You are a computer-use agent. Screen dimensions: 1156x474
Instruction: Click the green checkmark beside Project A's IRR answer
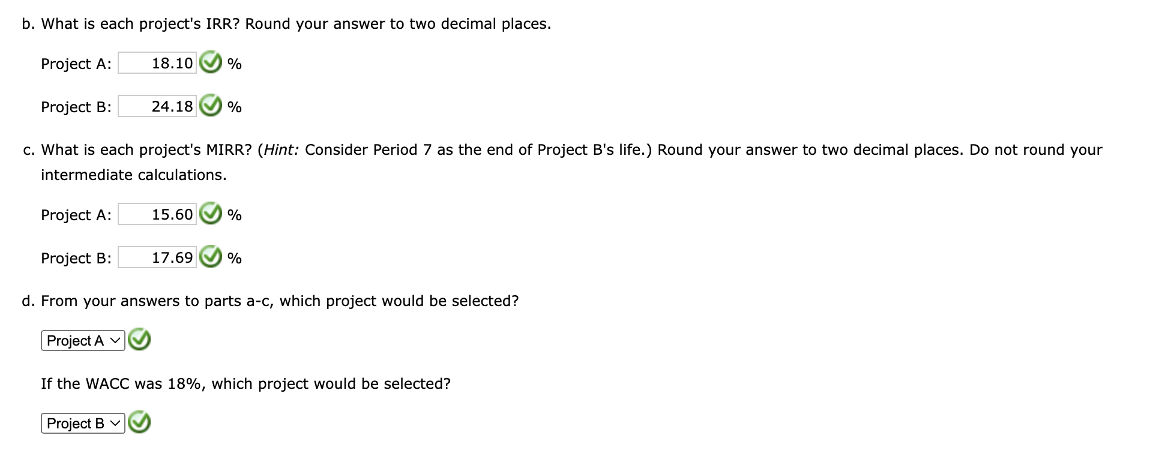tap(211, 62)
